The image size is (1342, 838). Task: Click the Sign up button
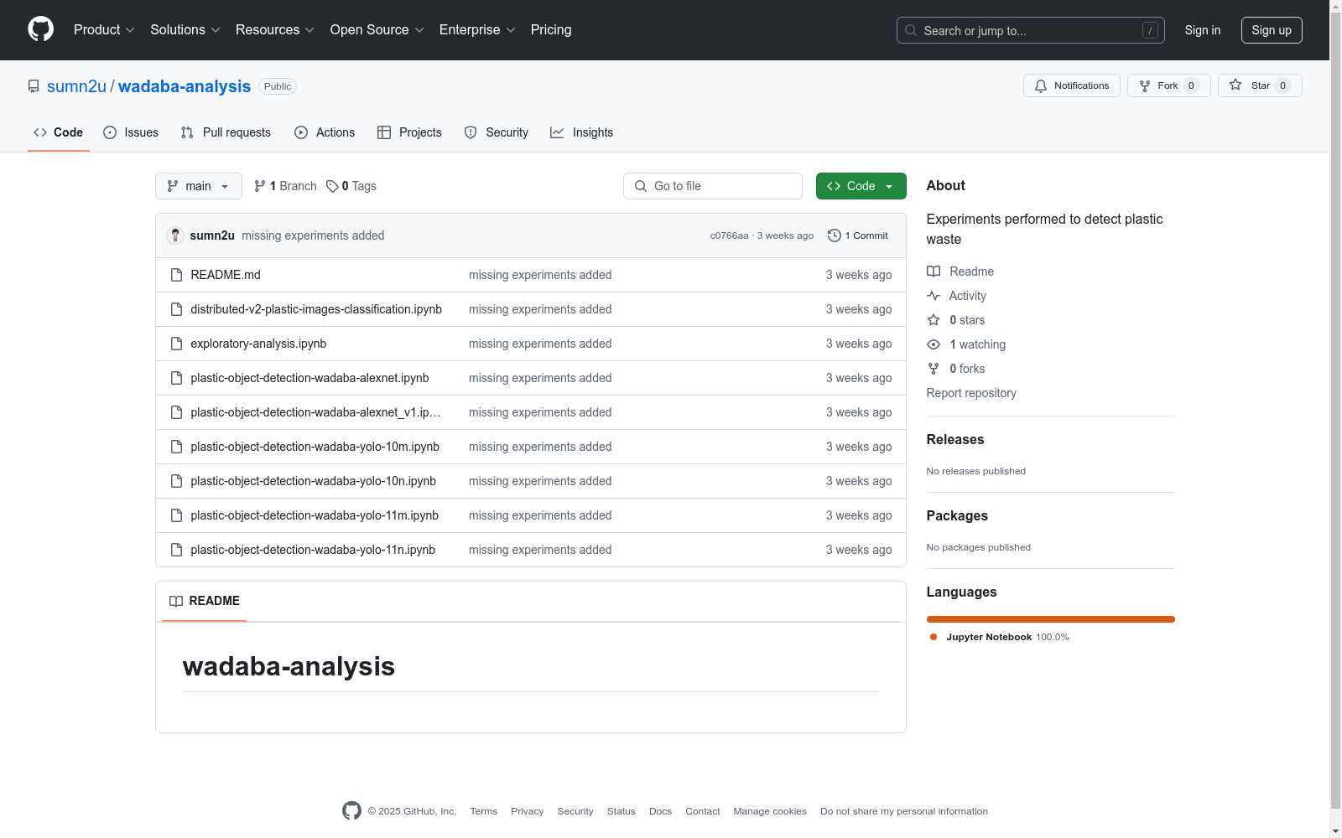click(1272, 30)
